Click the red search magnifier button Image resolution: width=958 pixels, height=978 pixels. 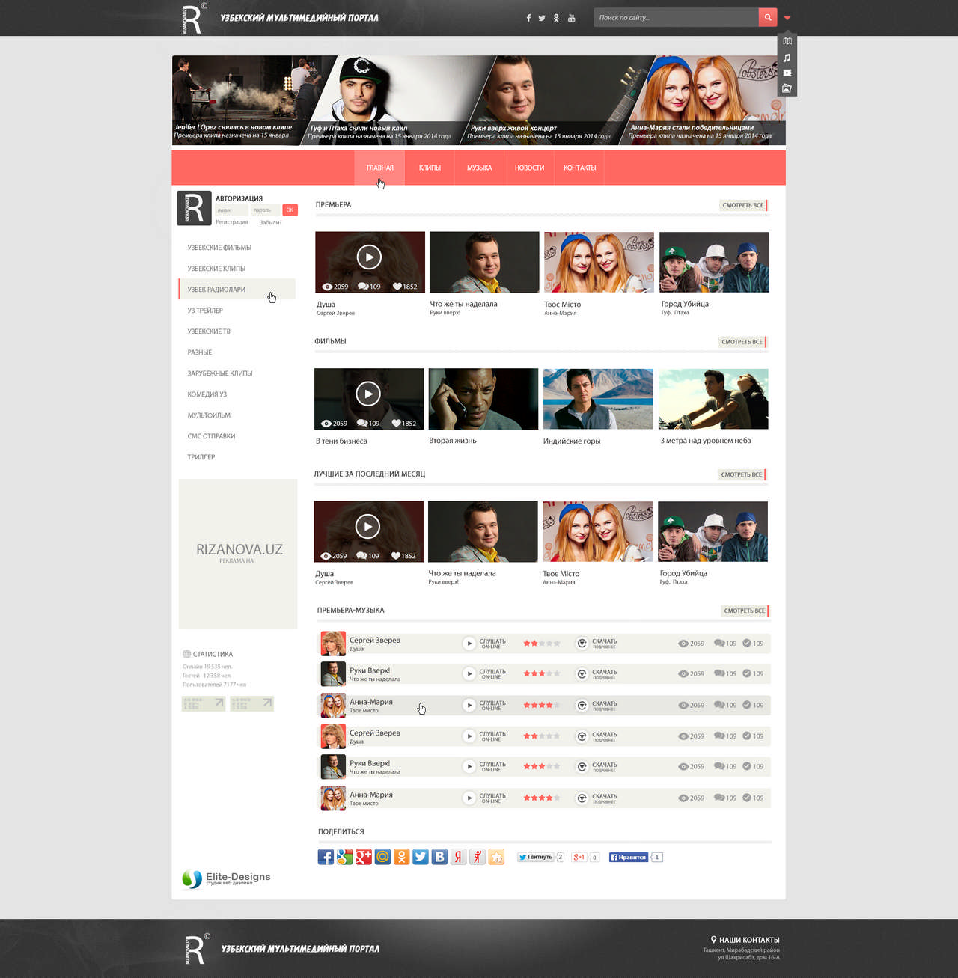click(x=767, y=17)
